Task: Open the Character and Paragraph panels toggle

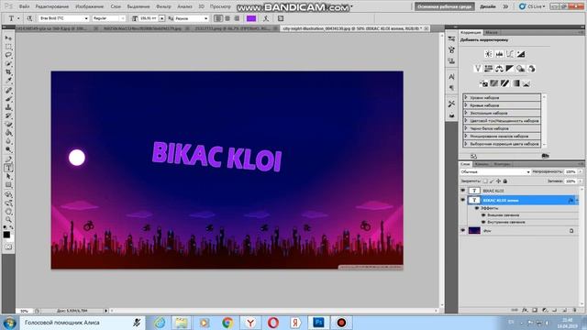Action: [281, 18]
